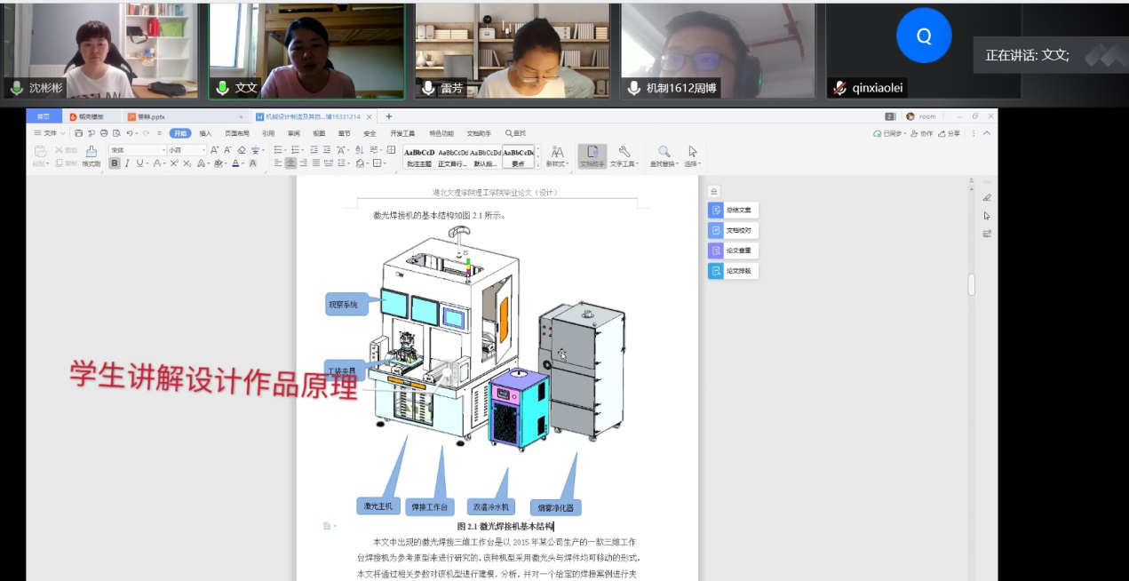Click the 文档助手 ribbon icon

click(x=592, y=155)
